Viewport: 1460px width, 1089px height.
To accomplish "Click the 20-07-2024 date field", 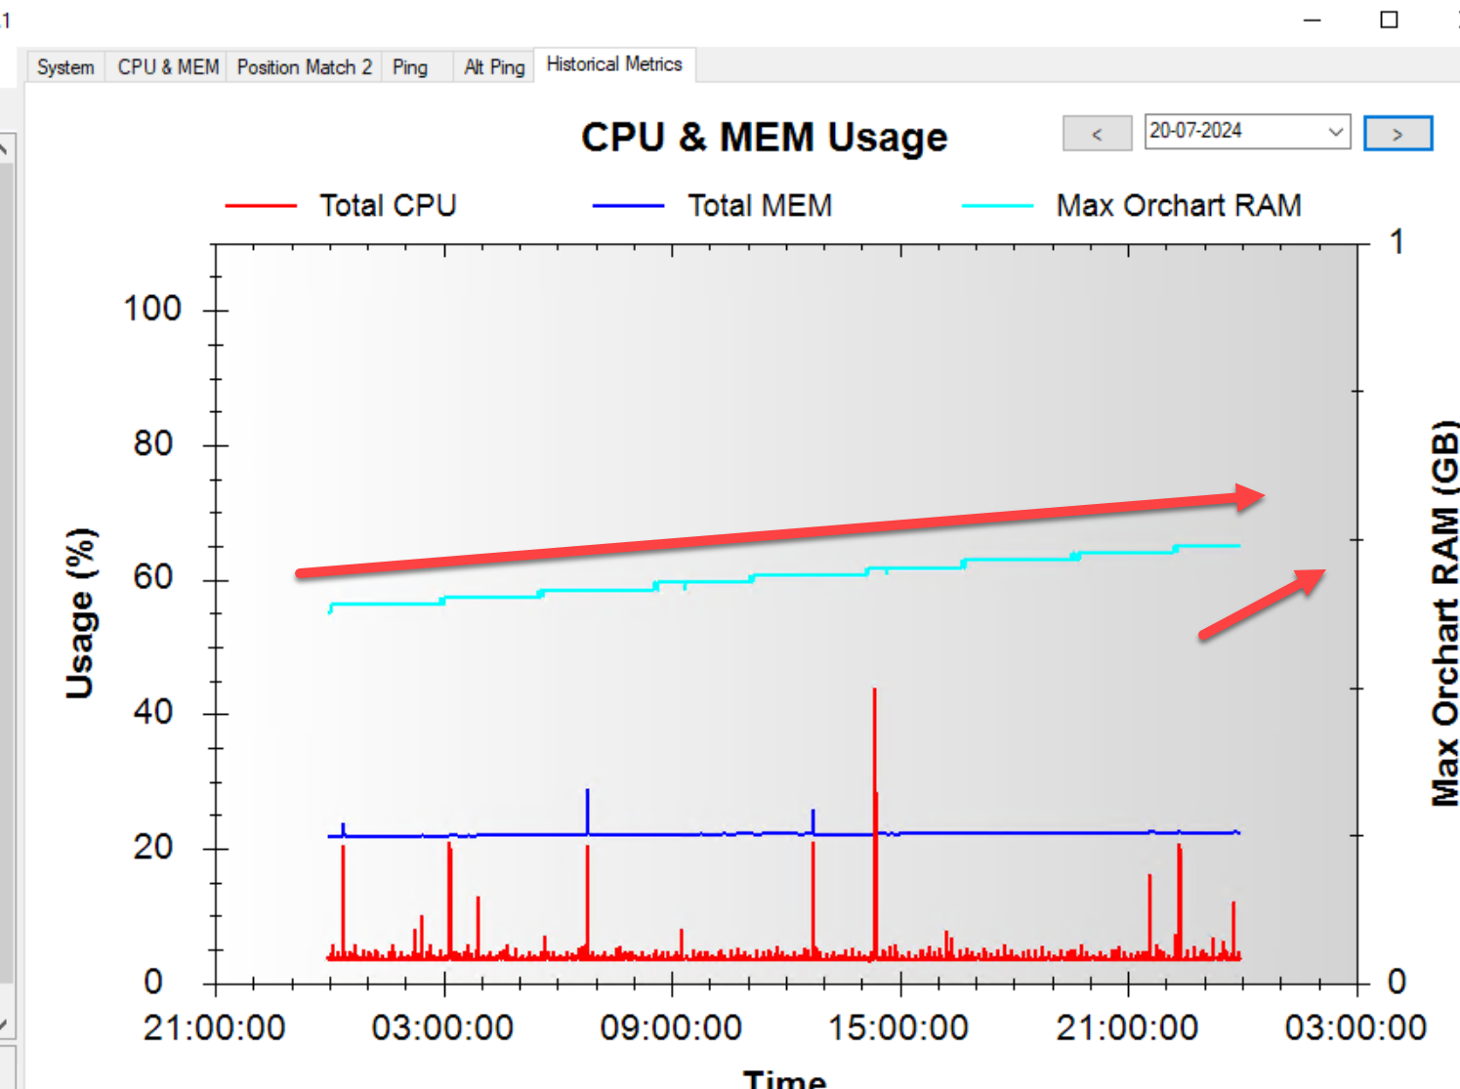I will (1231, 132).
